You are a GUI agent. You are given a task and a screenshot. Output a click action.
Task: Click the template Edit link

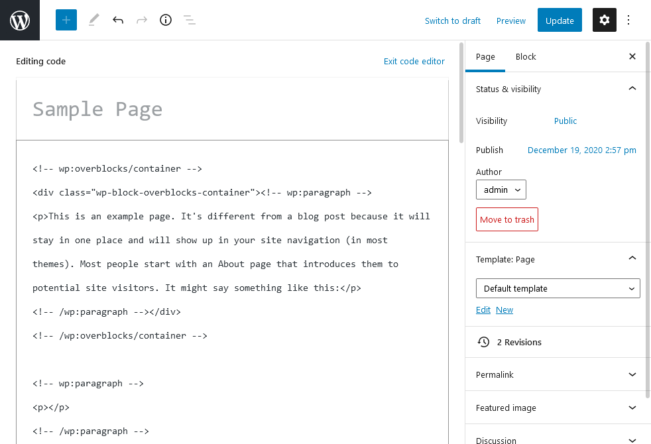tap(483, 310)
